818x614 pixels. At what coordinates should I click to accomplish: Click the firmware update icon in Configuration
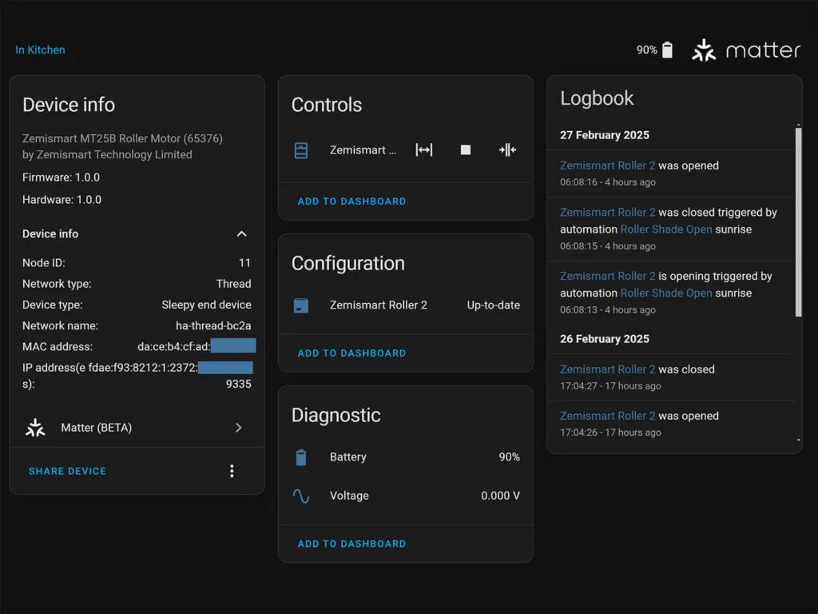pos(301,305)
